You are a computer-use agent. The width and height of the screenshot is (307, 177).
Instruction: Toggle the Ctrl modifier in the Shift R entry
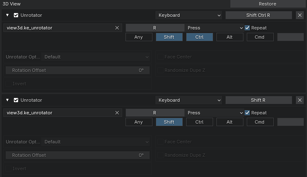pyautogui.click(x=199, y=122)
